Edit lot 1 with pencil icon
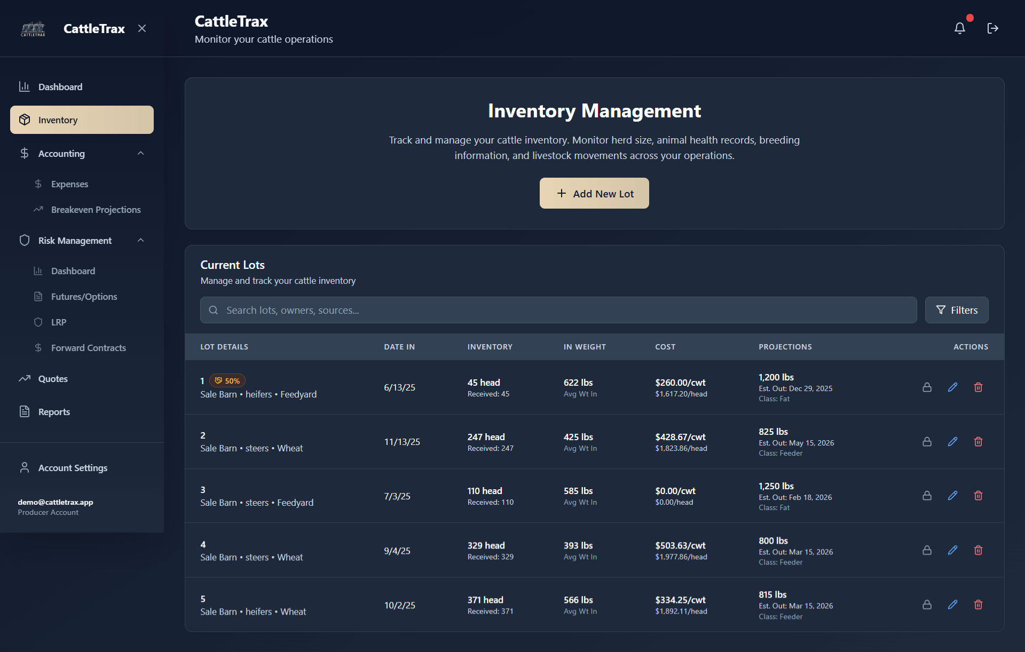The height and width of the screenshot is (652, 1025). [x=952, y=387]
